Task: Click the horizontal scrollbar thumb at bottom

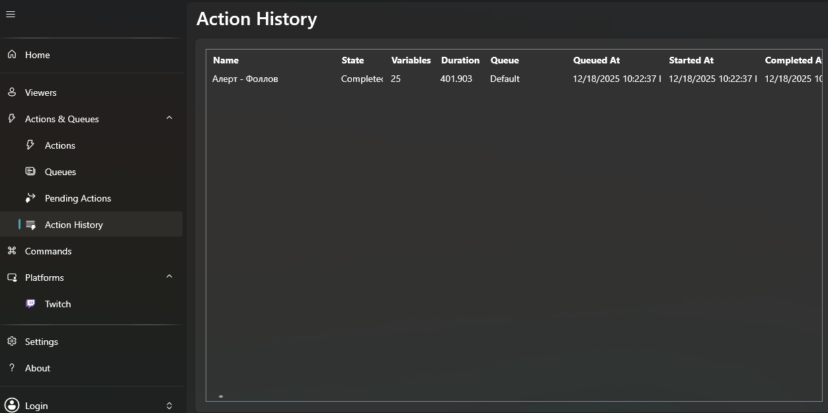Action: [x=221, y=396]
